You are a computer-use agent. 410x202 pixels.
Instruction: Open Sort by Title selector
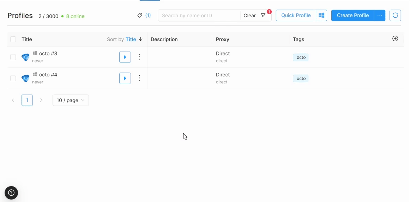[x=131, y=39]
